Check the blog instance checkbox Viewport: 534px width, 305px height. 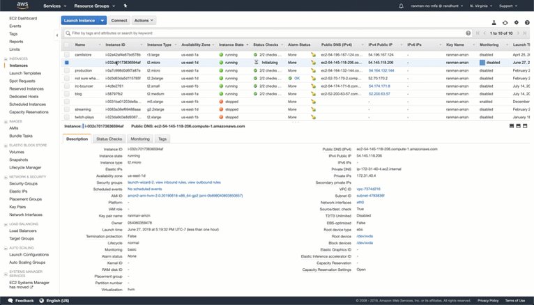[67, 94]
